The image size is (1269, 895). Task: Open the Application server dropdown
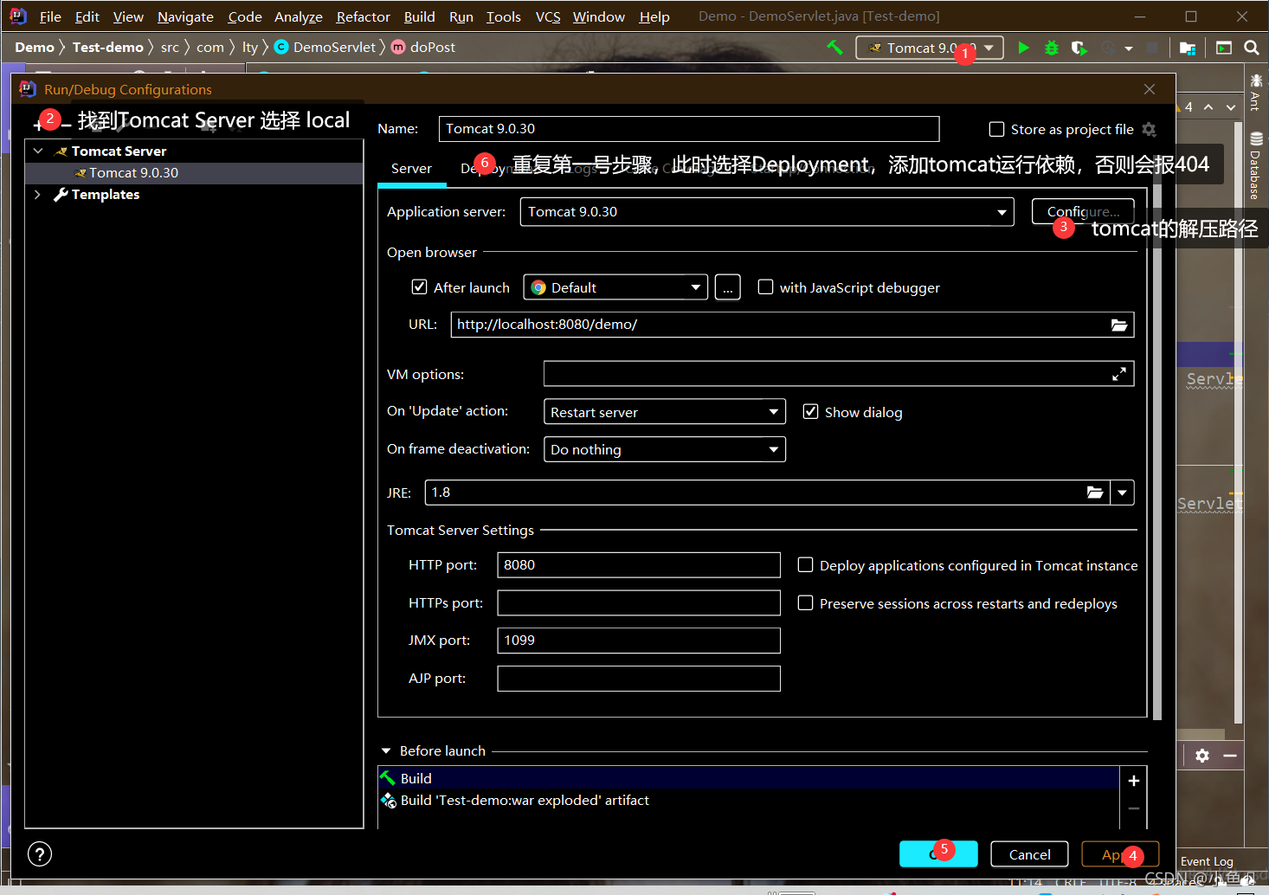pos(767,212)
